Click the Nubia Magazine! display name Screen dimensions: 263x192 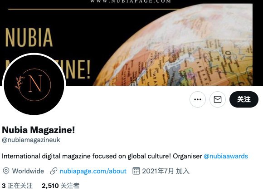click(x=39, y=130)
